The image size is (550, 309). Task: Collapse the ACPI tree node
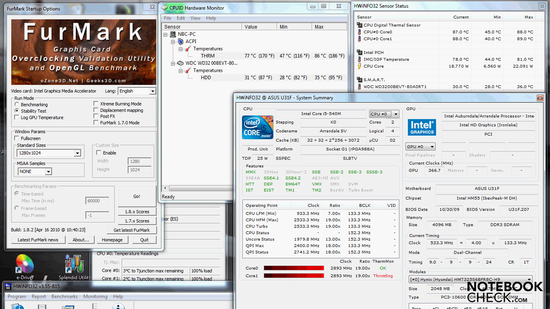[x=173, y=41]
